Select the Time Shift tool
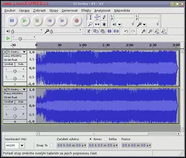The image size is (186, 158). (x=97, y=24)
